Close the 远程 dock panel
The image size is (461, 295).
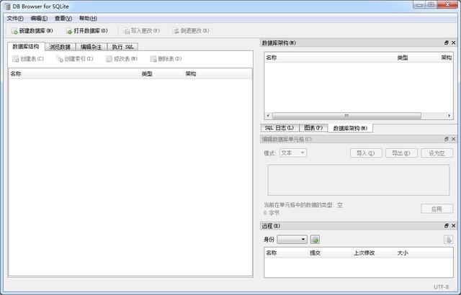(x=453, y=226)
